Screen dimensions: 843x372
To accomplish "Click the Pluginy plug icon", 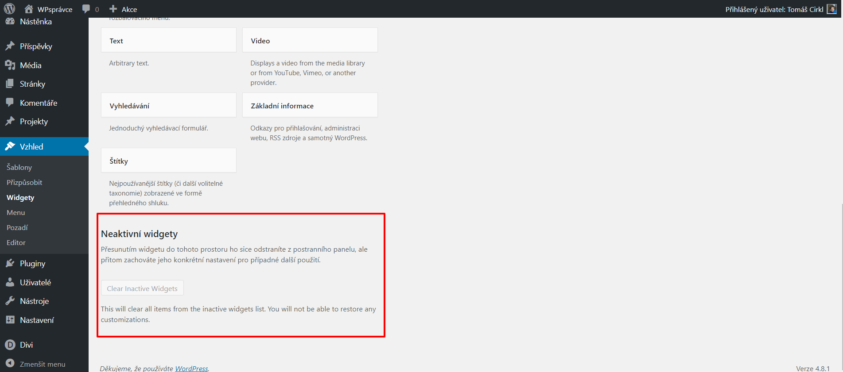I will point(10,263).
